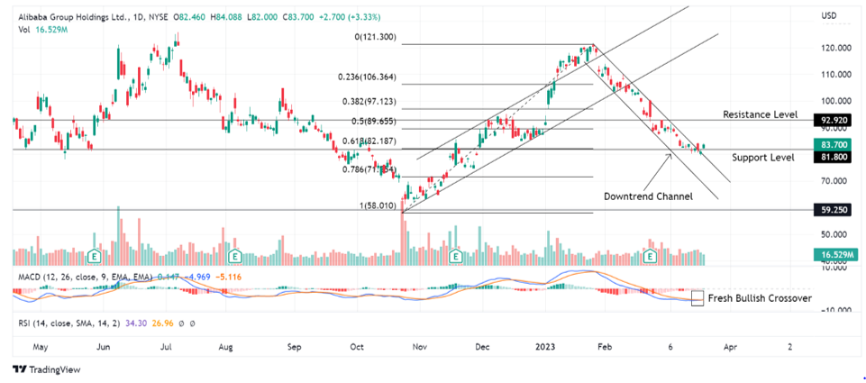Click the Fibonacci 0.5(89.655) label
The height and width of the screenshot is (383, 866).
pyautogui.click(x=375, y=121)
